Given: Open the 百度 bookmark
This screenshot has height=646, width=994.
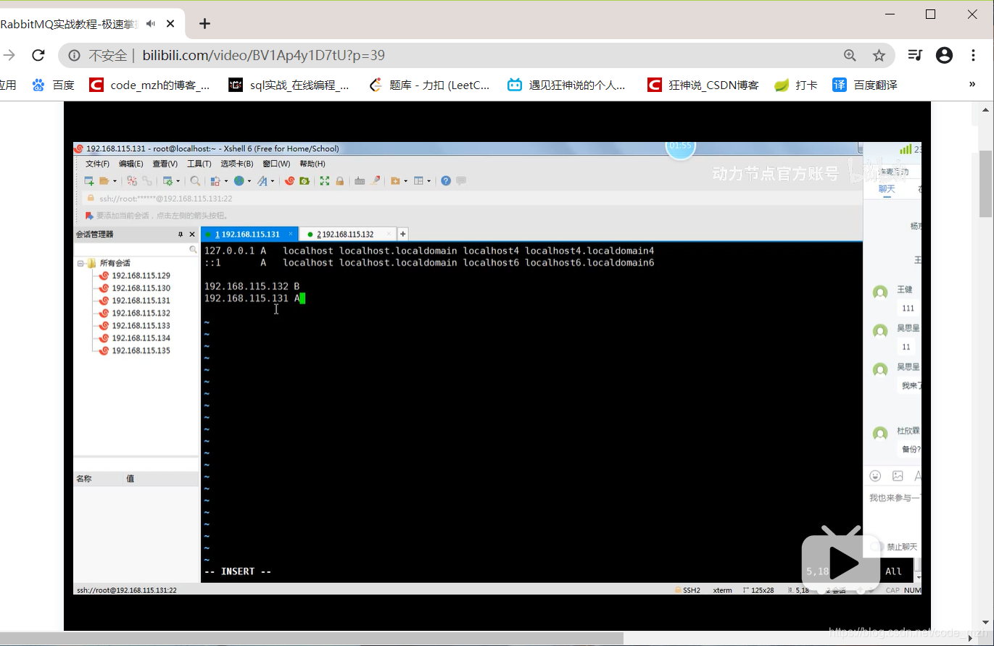Looking at the screenshot, I should point(54,85).
